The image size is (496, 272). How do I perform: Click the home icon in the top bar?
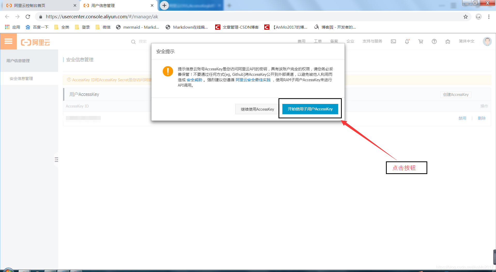click(448, 41)
